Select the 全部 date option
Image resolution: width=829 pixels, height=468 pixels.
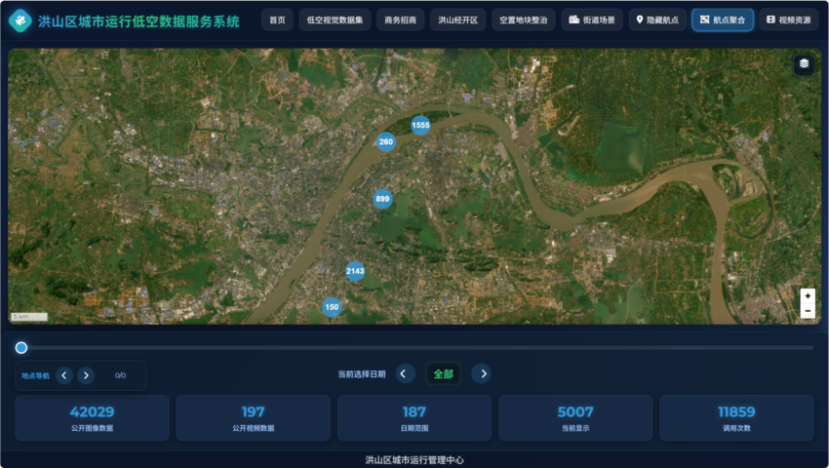443,373
